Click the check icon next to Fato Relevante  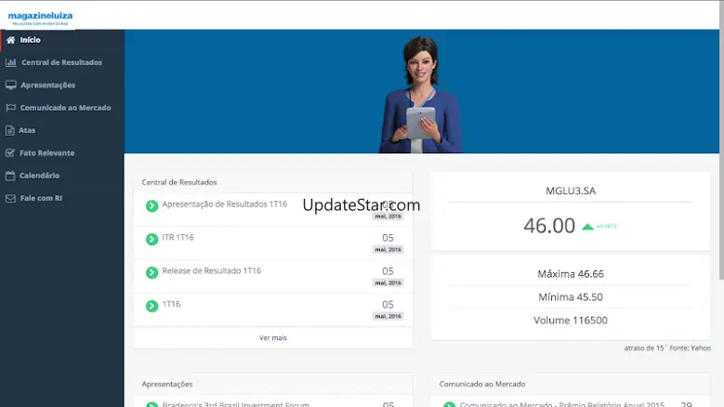tap(10, 152)
